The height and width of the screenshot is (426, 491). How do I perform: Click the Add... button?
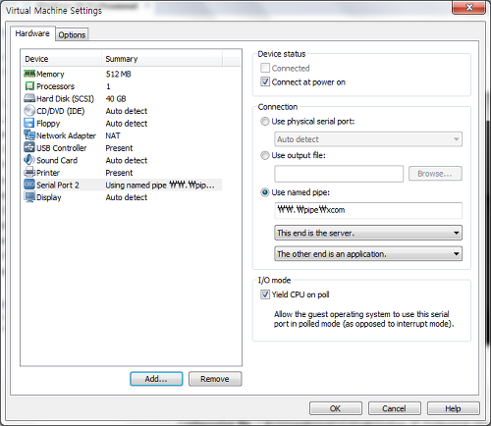[x=156, y=379]
